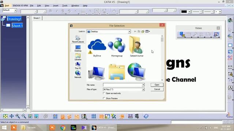Click Create New Folder icon in dialog
The height and width of the screenshot is (131, 234).
tap(143, 31)
